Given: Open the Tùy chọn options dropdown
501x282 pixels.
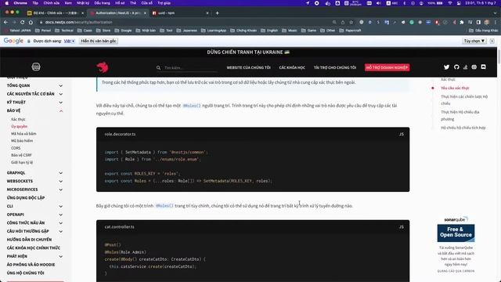Looking at the screenshot, I should [x=474, y=41].
